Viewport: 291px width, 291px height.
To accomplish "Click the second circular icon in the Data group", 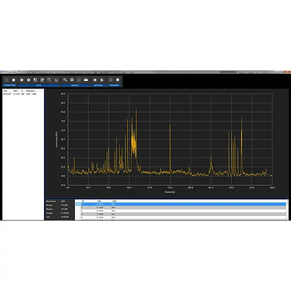I will click(x=28, y=80).
